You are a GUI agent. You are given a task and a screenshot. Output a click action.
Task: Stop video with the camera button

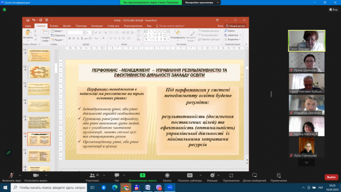click(36, 175)
